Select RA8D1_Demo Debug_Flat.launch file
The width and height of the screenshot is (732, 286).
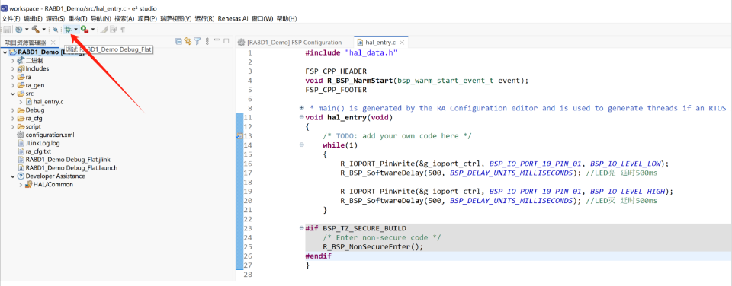click(72, 167)
